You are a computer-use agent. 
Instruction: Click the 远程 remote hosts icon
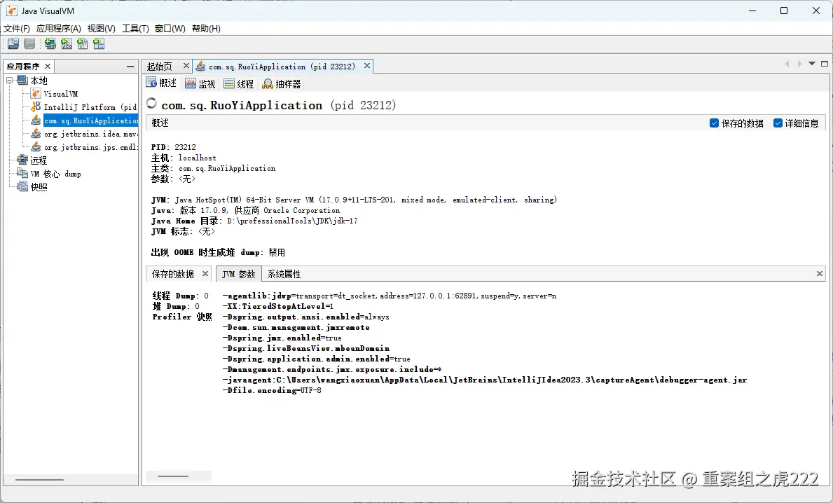[x=22, y=160]
